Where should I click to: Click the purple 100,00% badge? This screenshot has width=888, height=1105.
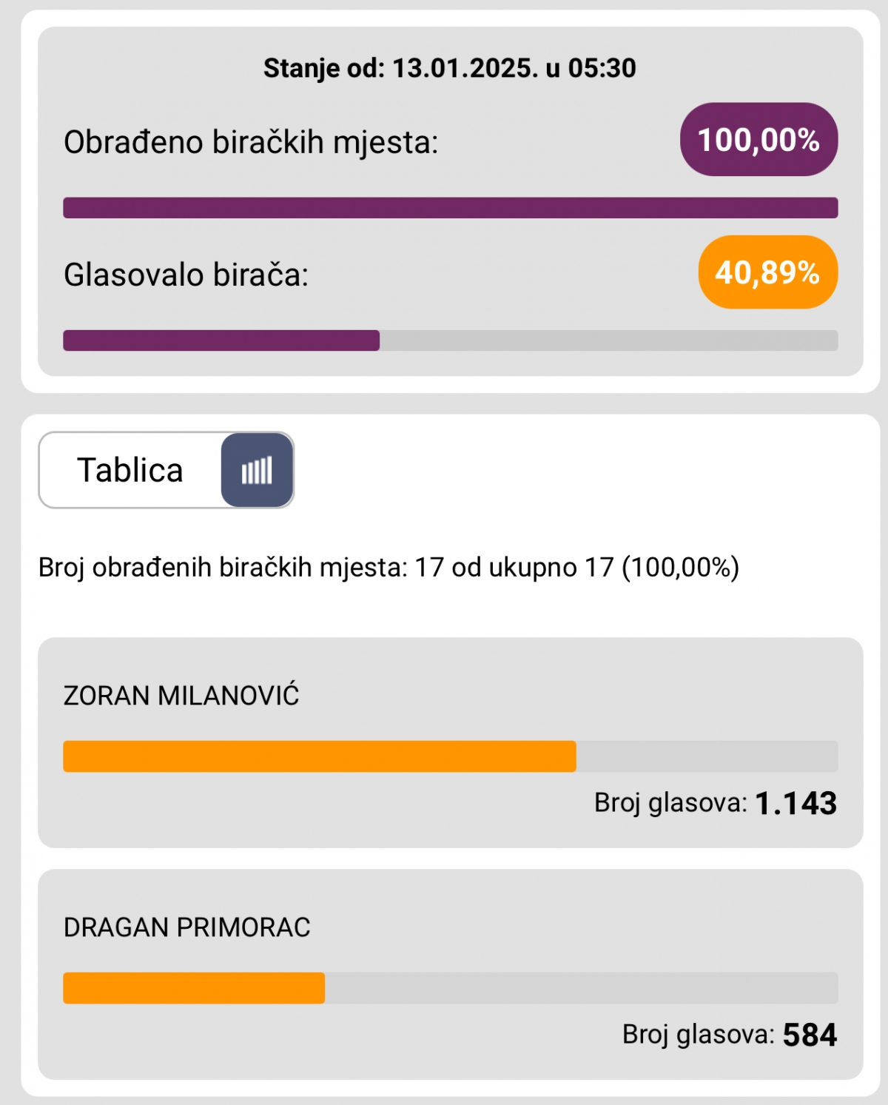tap(758, 140)
